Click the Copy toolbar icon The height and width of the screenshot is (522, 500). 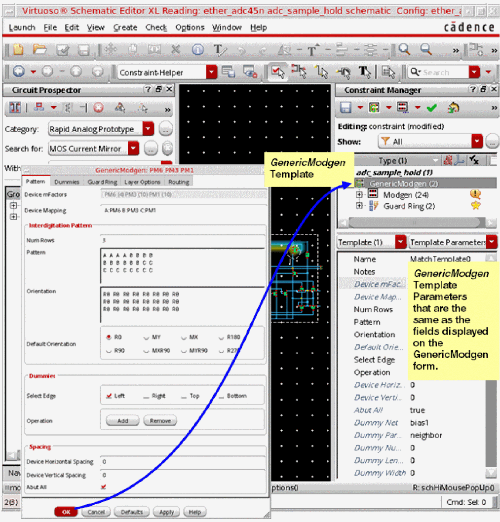point(133,50)
